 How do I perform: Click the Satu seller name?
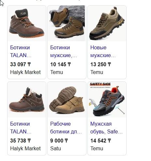[x=55, y=148]
